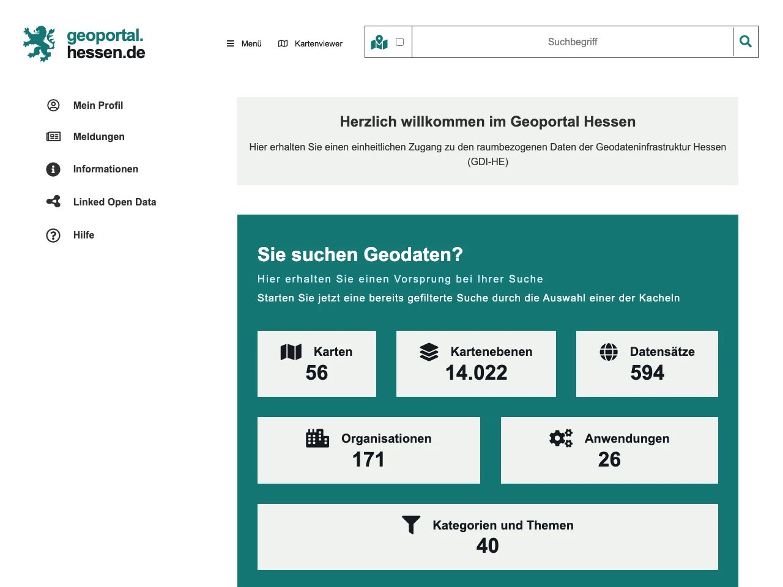This screenshot has width=783, height=587.
Task: Open Informationen in sidebar
Action: (x=105, y=169)
